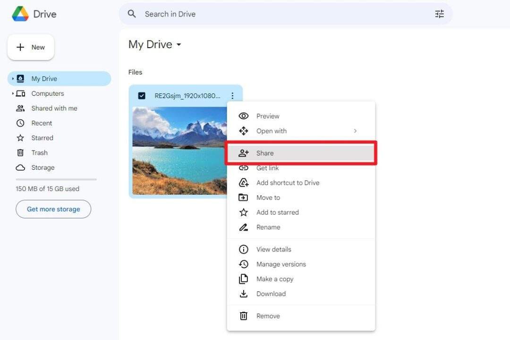Click the Search in Drive field

[286, 14]
